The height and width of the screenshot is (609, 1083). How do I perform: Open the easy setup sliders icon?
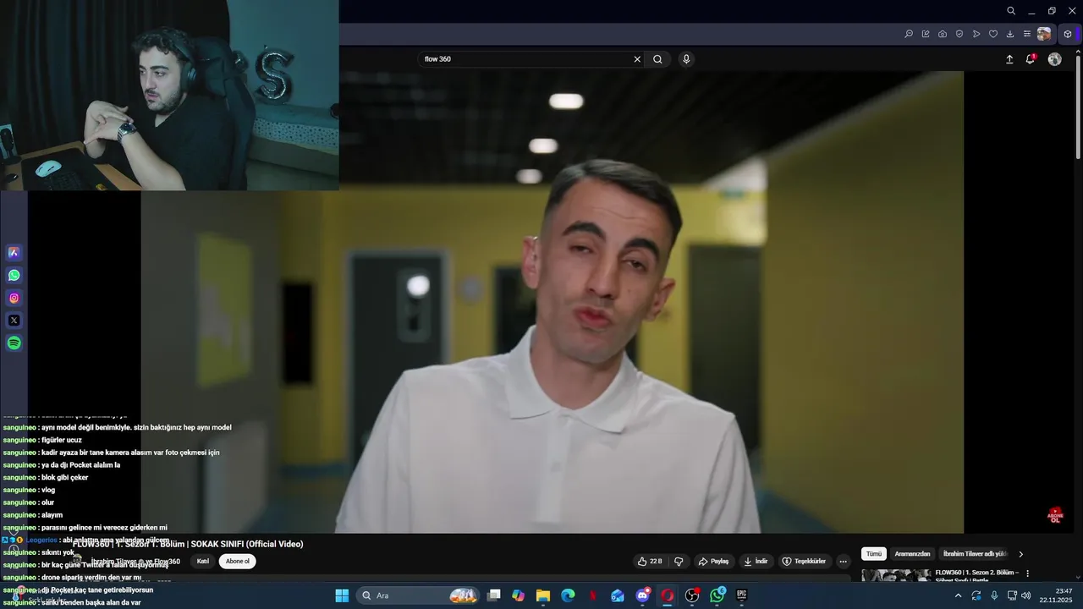[1026, 34]
